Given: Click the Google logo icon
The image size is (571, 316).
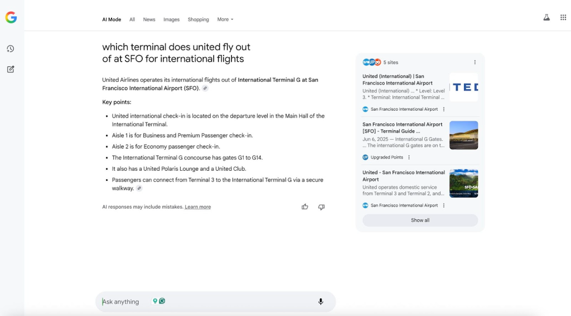Looking at the screenshot, I should tap(11, 18).
